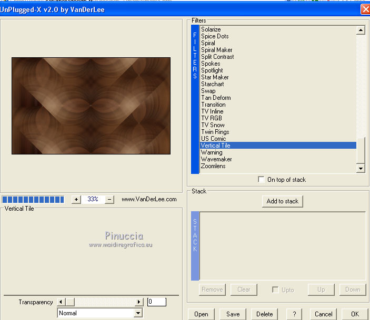Image resolution: width=370 pixels, height=320 pixels.
Task: Cancel the filter dialog
Action: click(x=324, y=314)
